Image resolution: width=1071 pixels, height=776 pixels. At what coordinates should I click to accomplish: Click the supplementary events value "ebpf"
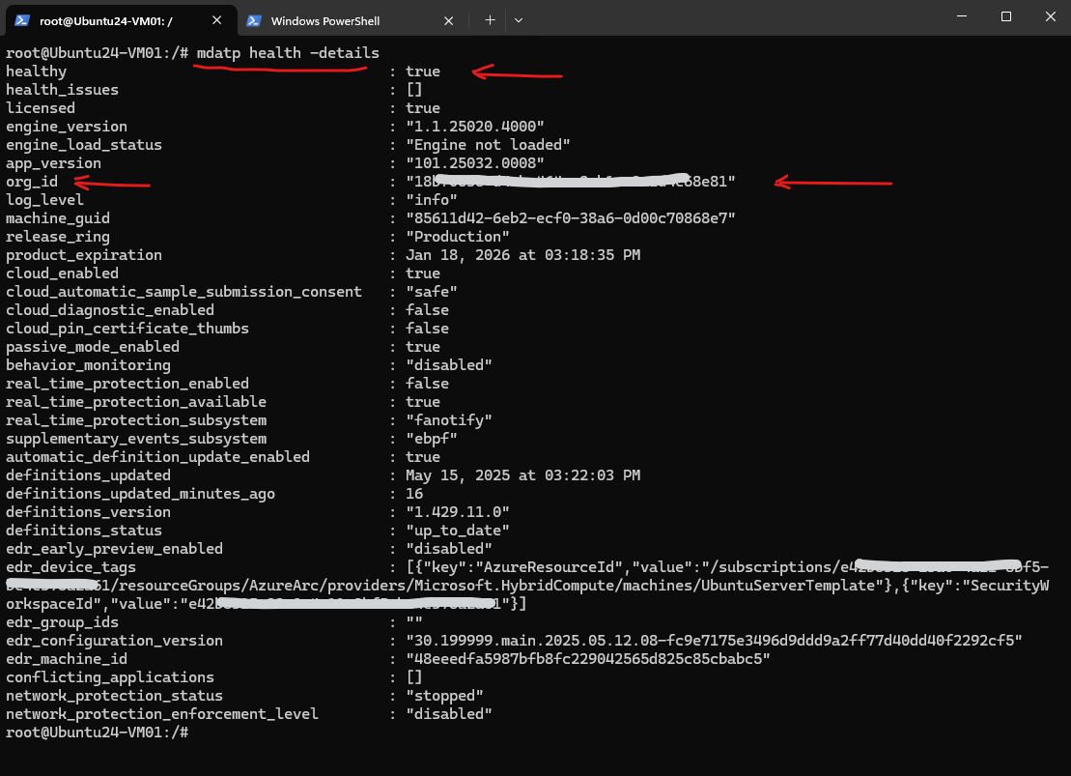click(x=431, y=439)
